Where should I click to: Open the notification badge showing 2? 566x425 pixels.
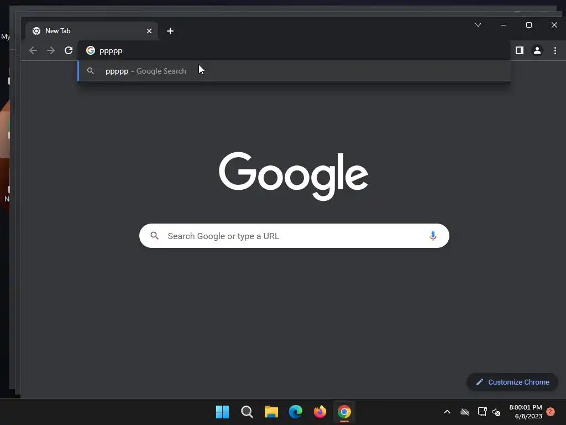[x=551, y=412]
